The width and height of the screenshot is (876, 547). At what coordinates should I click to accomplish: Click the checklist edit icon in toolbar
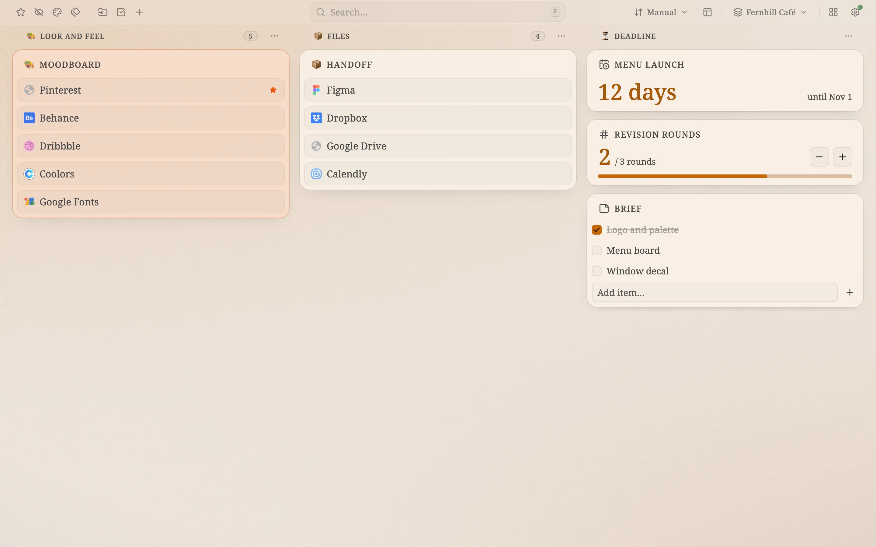coord(121,12)
